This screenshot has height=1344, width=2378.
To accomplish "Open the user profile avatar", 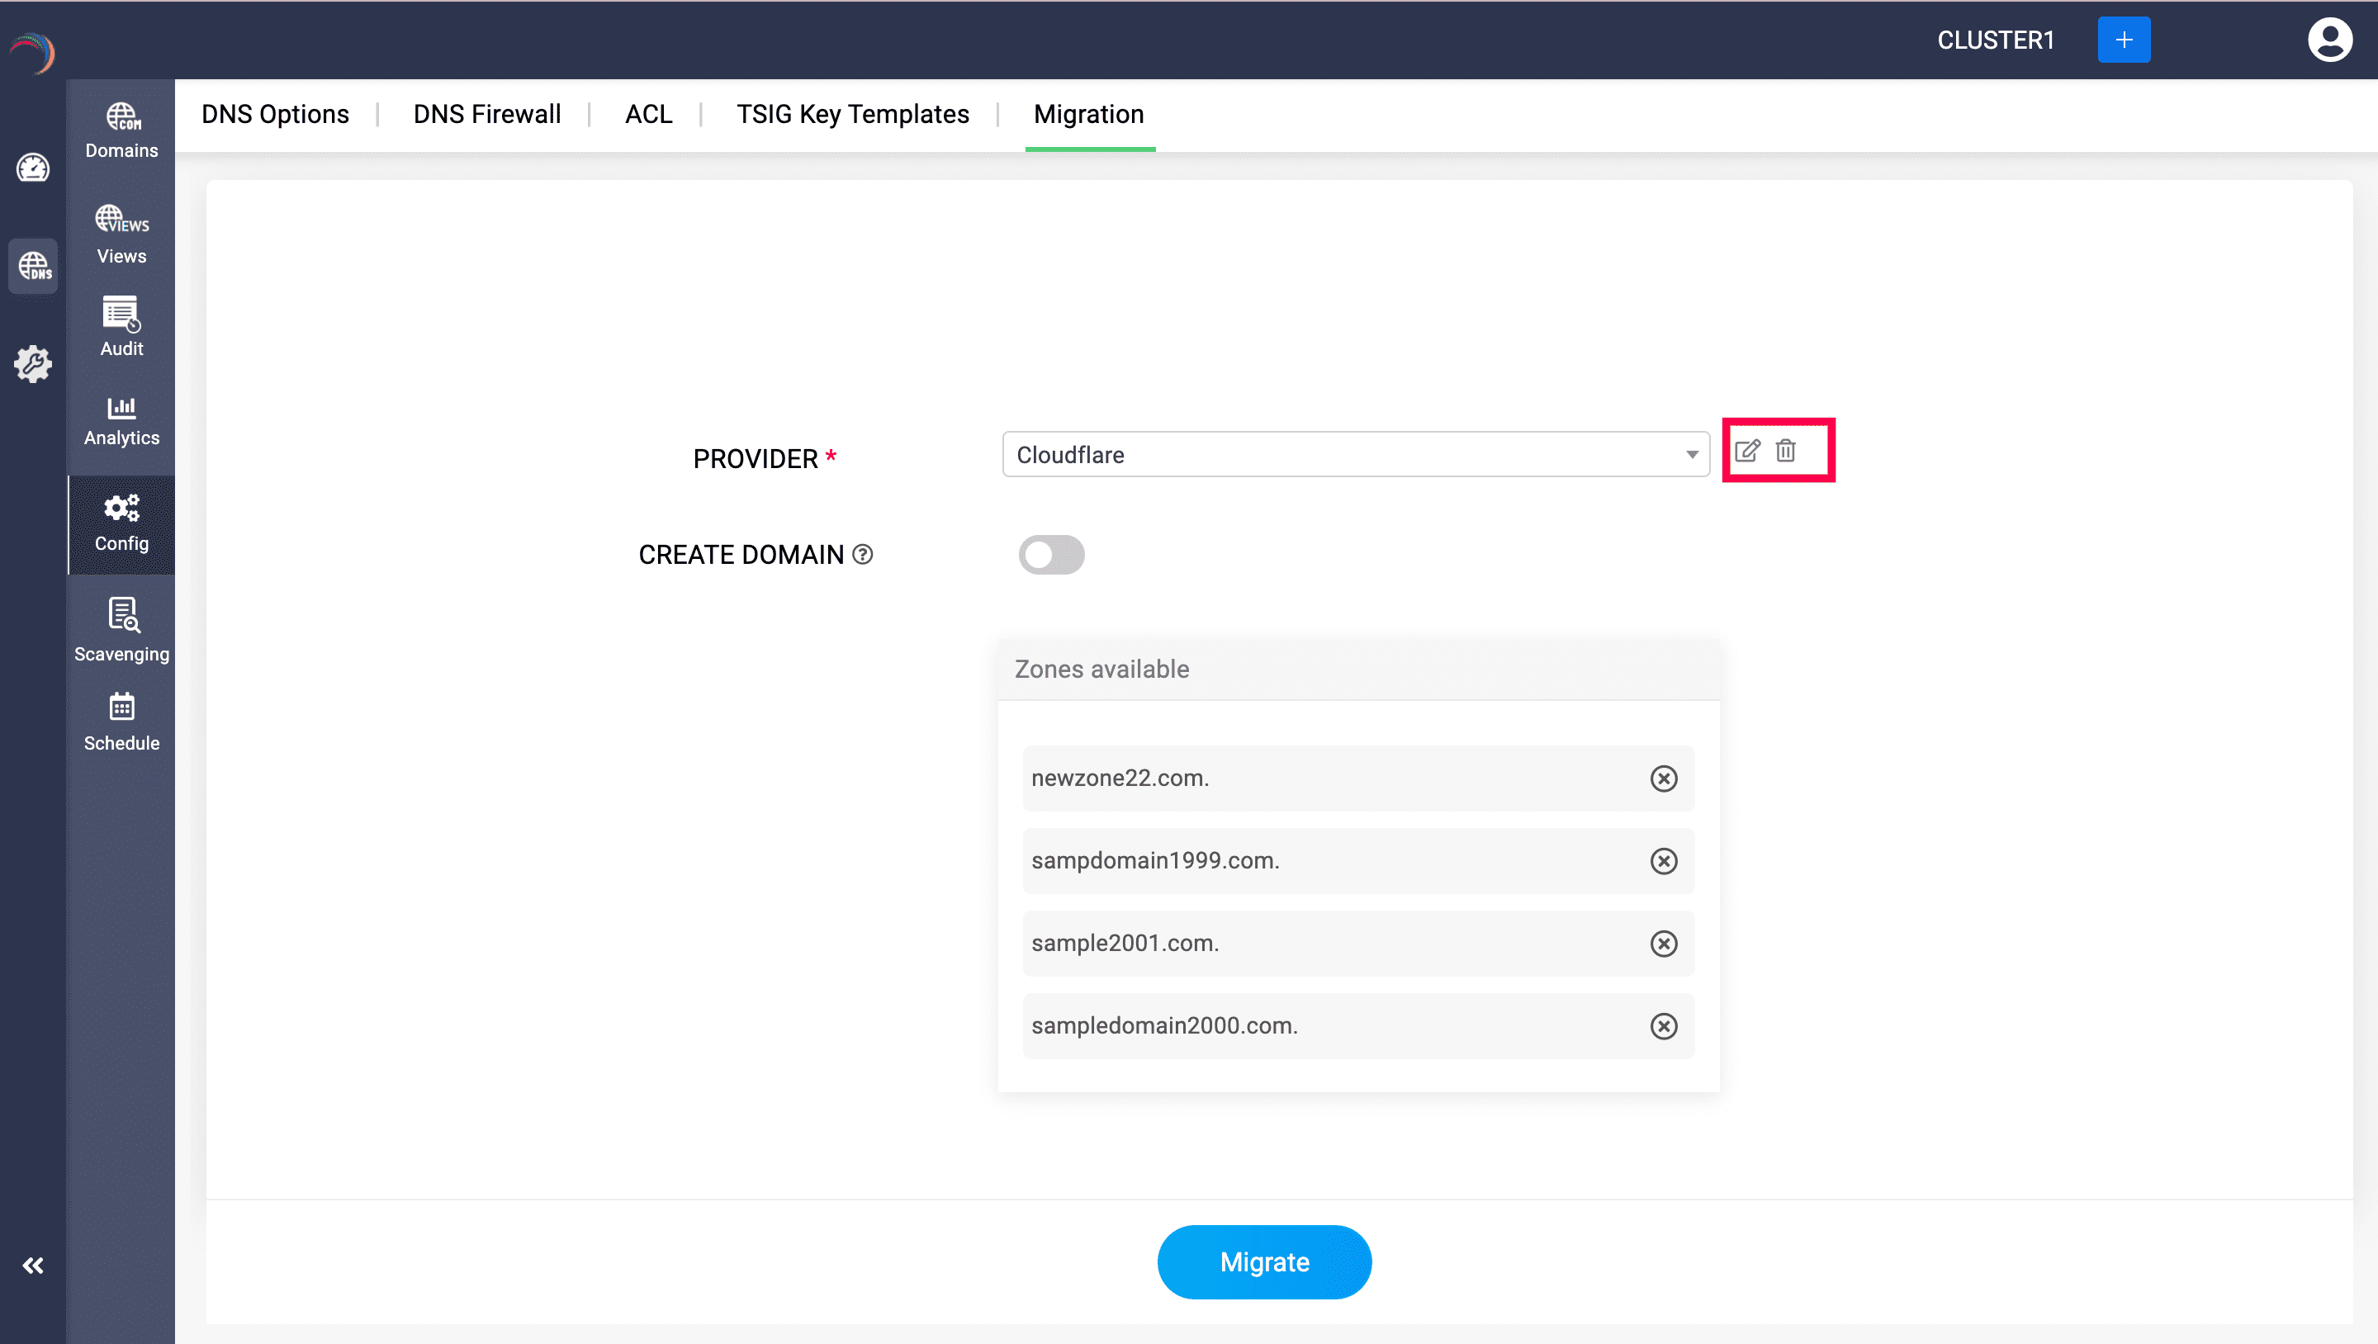I will click(2329, 40).
